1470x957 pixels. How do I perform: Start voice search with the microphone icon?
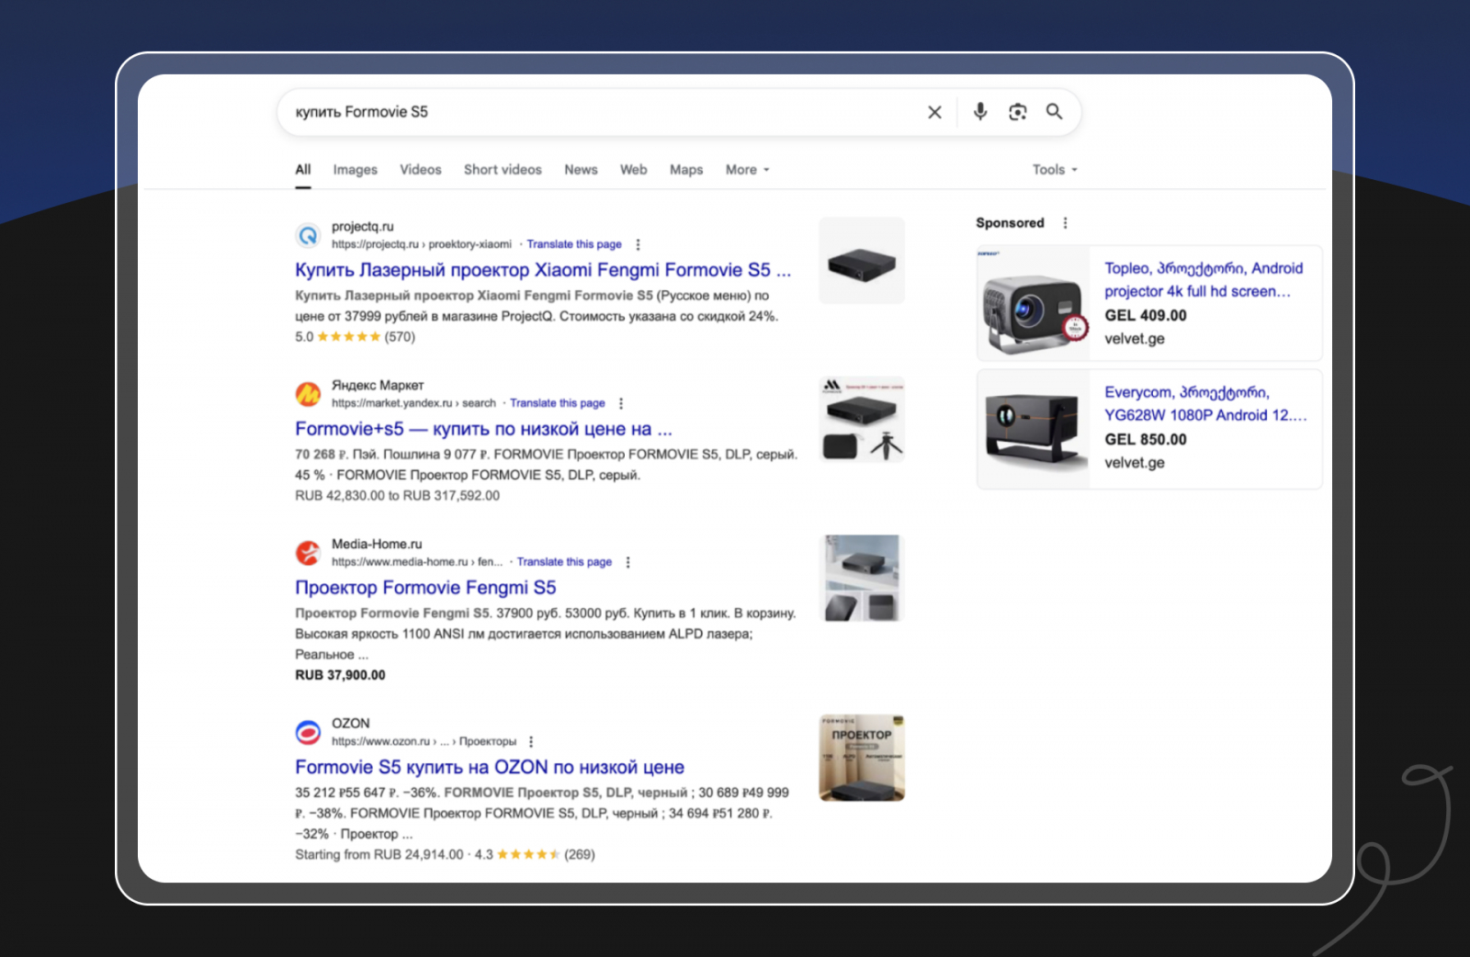tap(980, 112)
